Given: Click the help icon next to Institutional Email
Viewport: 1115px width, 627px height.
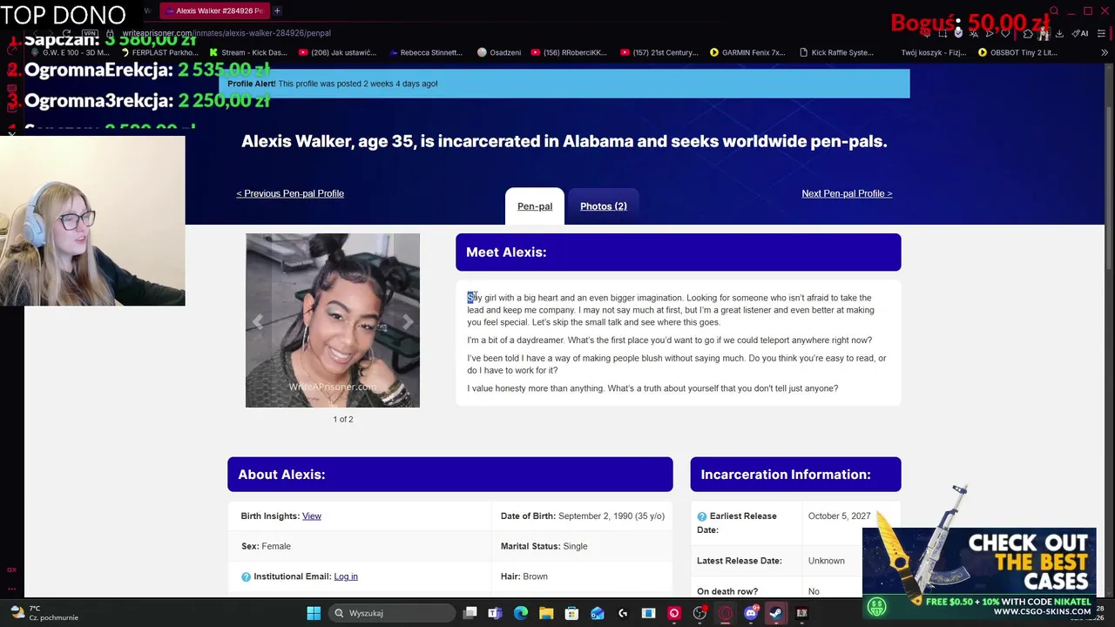Looking at the screenshot, I should click(x=246, y=576).
